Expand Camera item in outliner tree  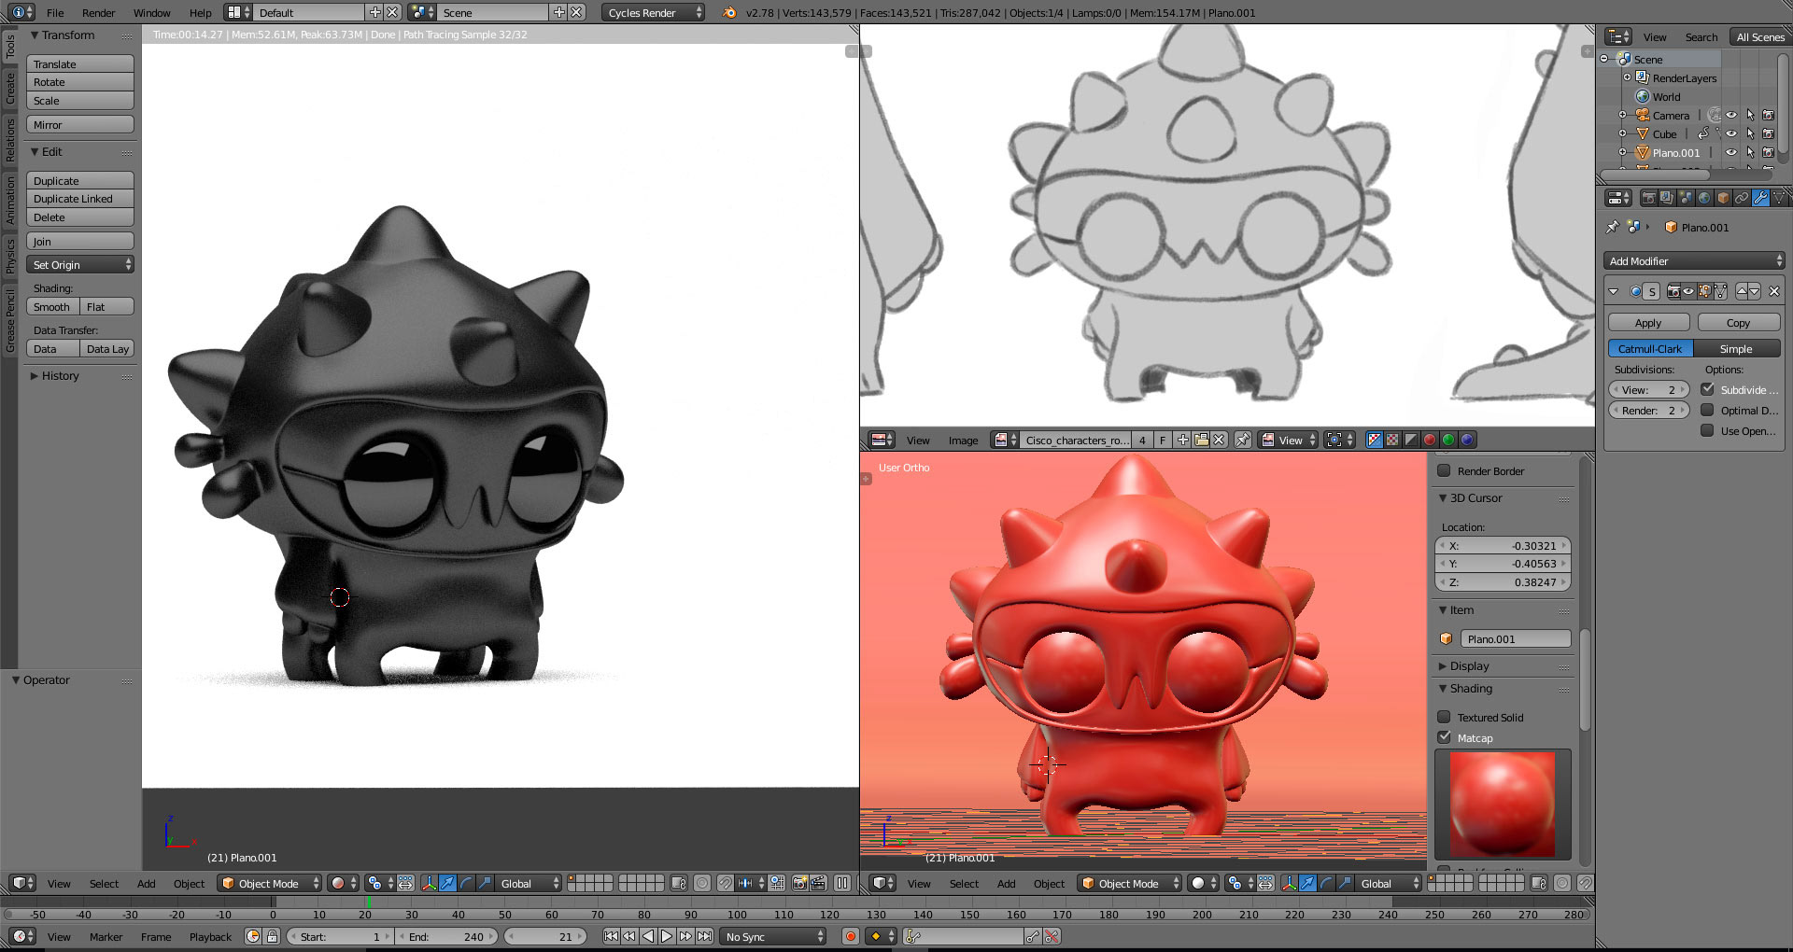click(1623, 116)
